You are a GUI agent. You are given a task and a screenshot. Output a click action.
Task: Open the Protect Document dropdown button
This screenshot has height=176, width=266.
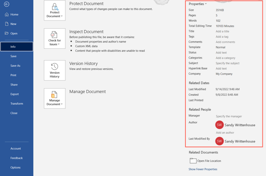point(54,11)
